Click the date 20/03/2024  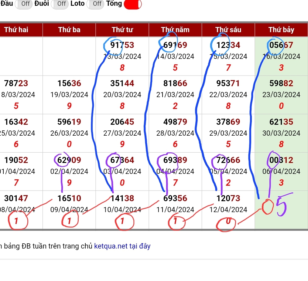122,95
